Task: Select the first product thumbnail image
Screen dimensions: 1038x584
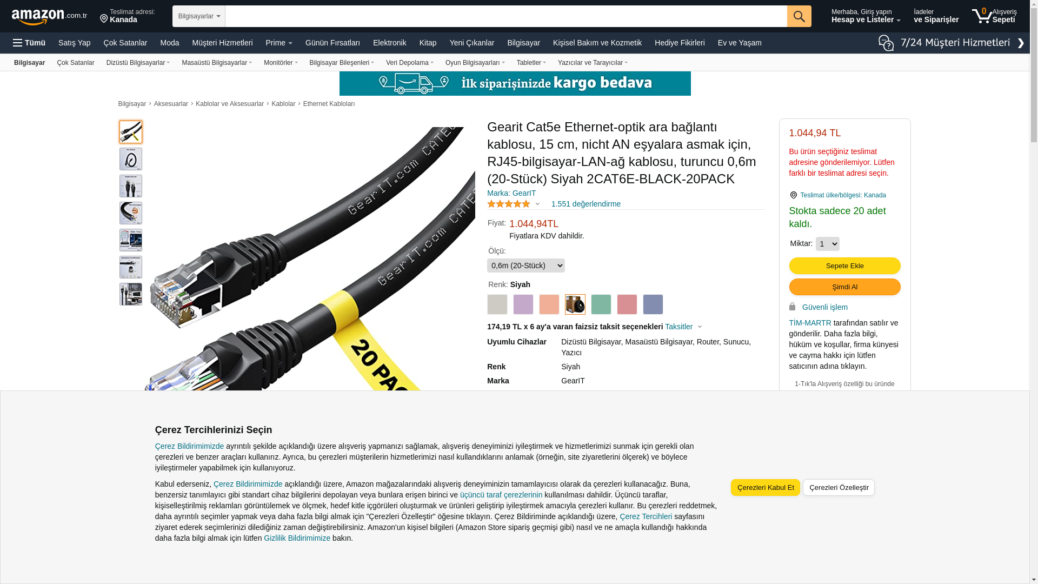Action: coord(131,132)
